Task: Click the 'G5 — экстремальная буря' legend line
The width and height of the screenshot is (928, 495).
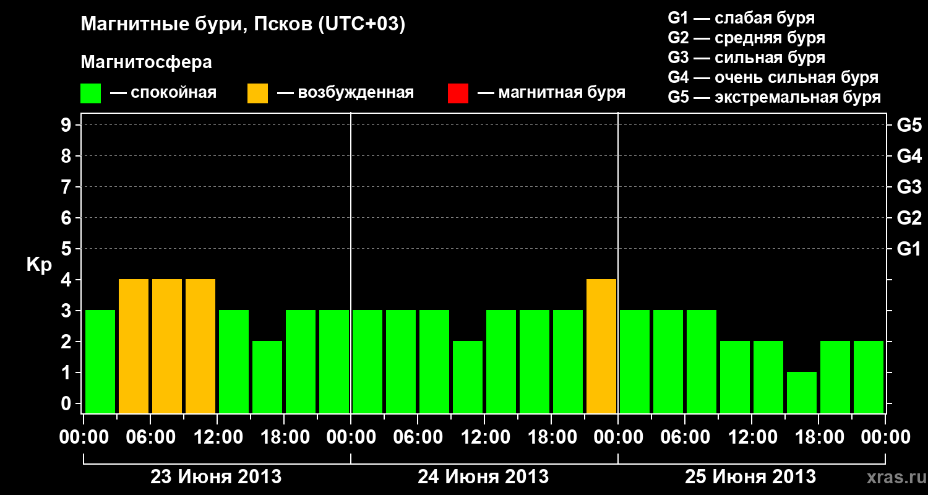Action: pyautogui.click(x=774, y=97)
